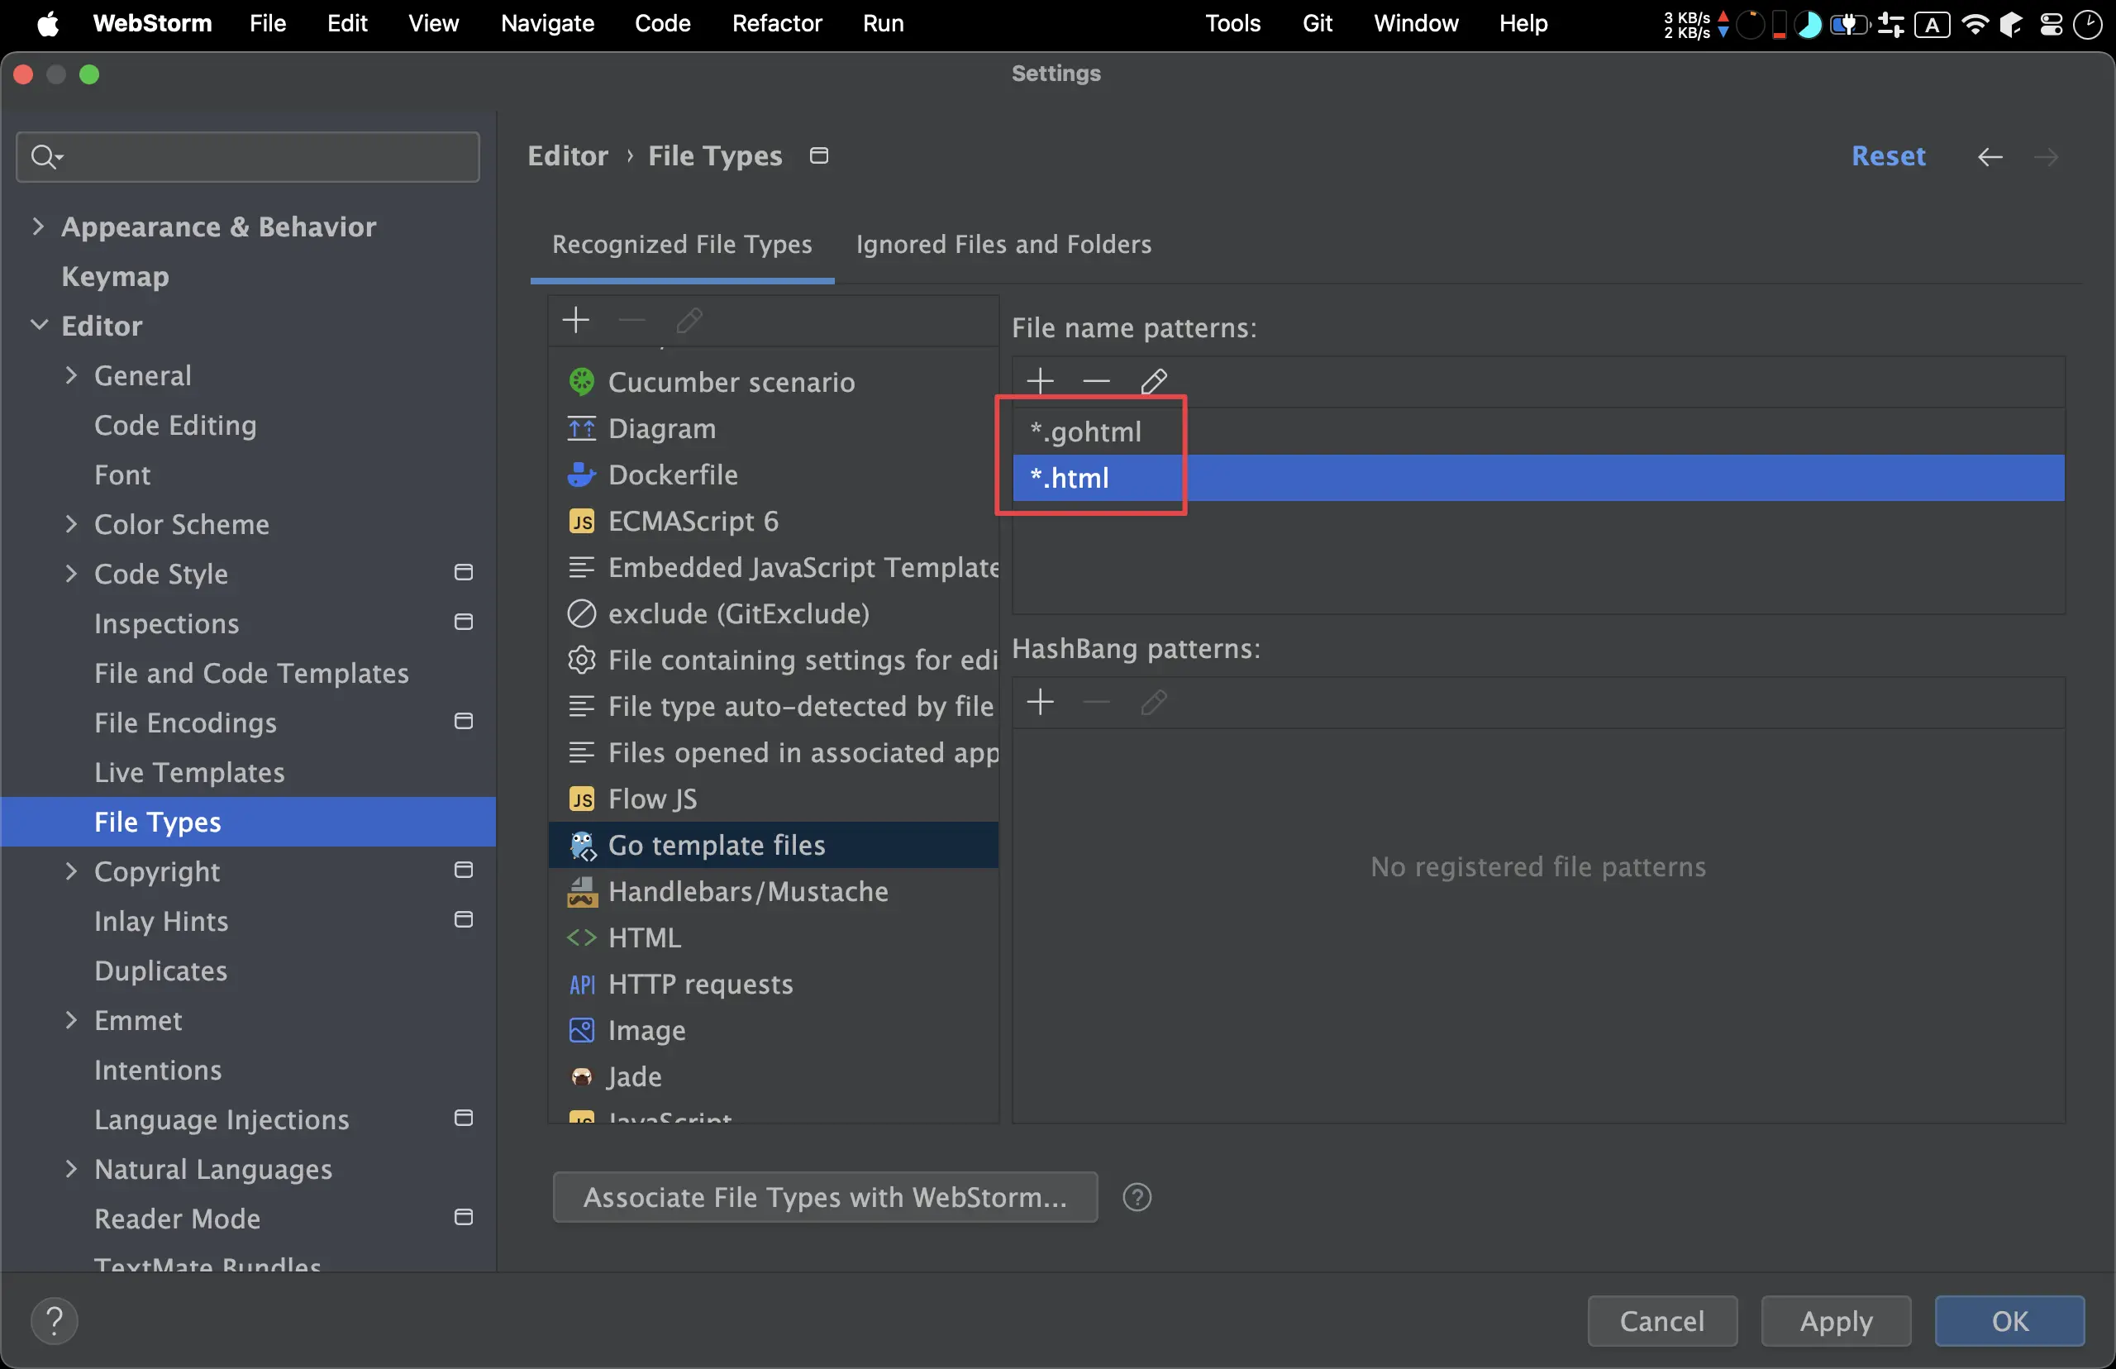Screen dimensions: 2116x1369
Task: Open the Refactor menu
Action: pyautogui.click(x=776, y=23)
